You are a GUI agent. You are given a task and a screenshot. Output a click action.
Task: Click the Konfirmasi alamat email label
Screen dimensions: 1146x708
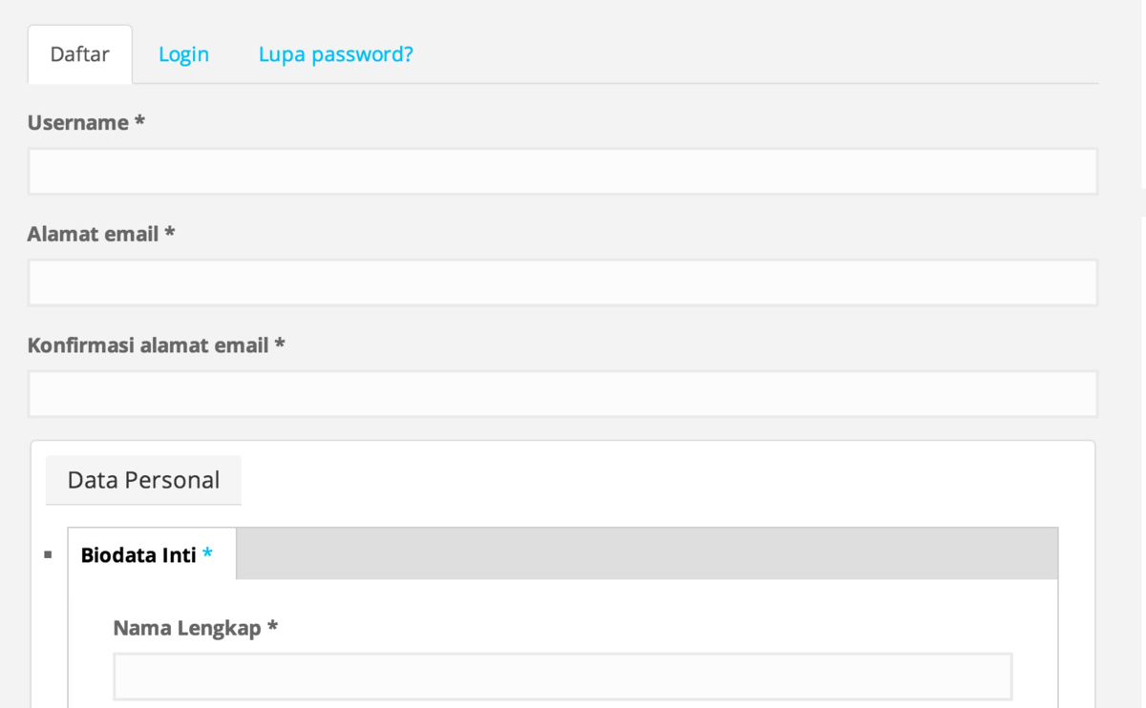(148, 345)
